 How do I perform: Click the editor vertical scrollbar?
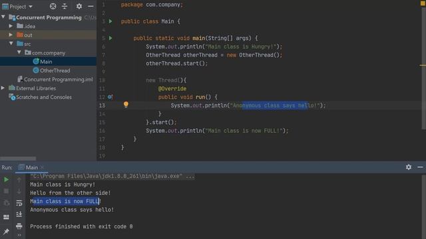[x=423, y=68]
